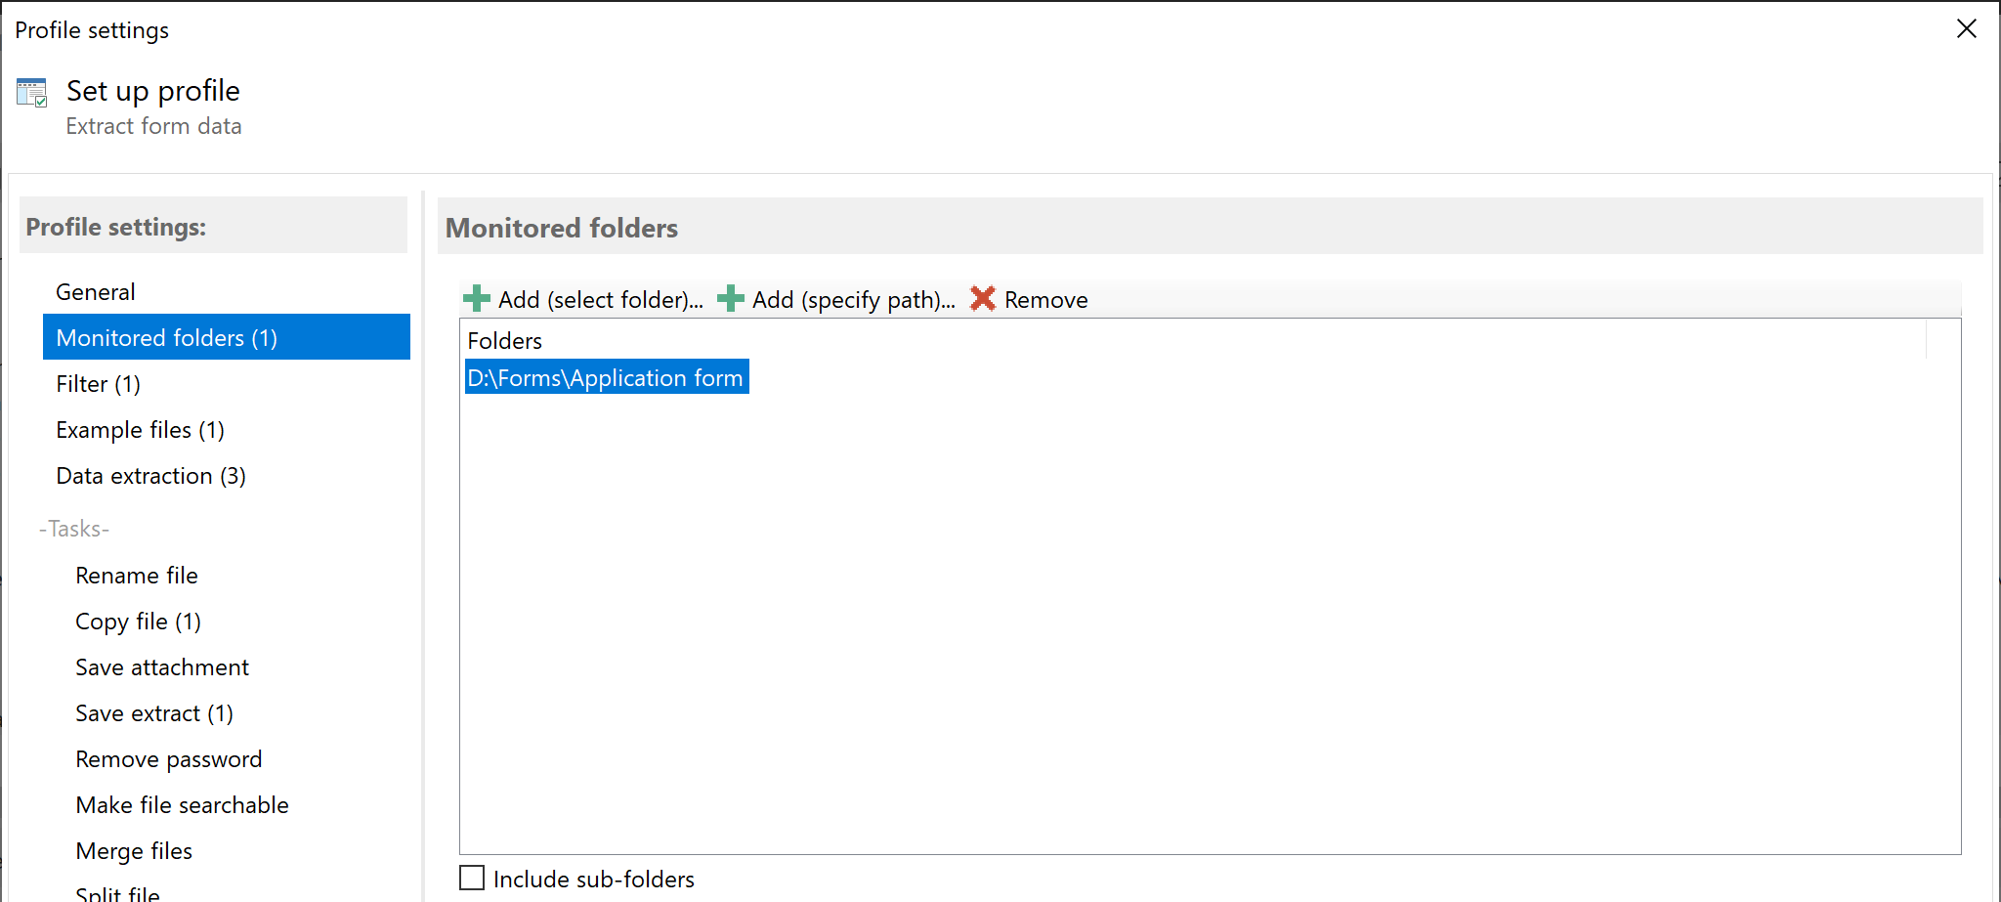Select the D:\Forms\Application form folder entry

pos(606,377)
